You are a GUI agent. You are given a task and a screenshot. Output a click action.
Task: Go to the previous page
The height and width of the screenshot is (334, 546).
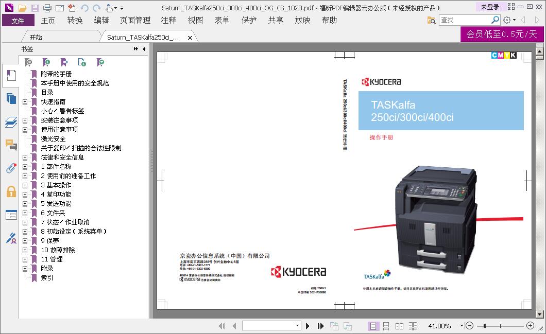[x=234, y=326]
